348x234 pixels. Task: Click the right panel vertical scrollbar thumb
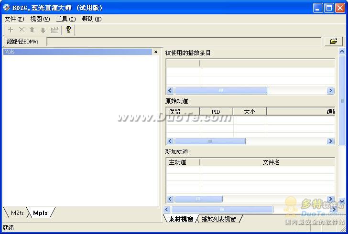click(342, 101)
